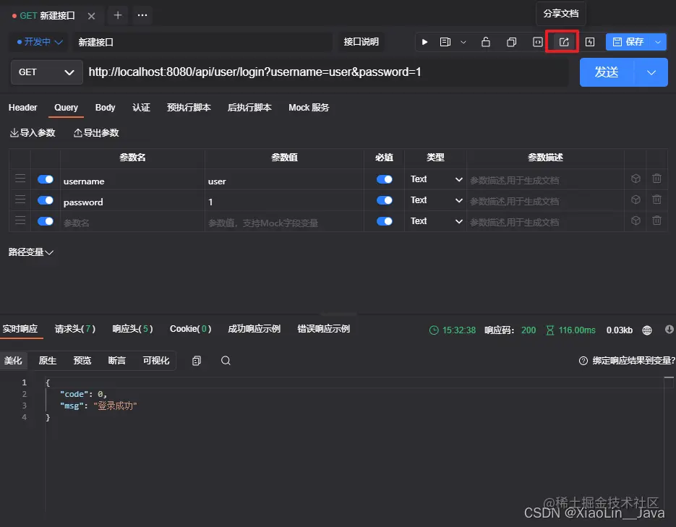
Task: Click the download response icon
Action: click(x=669, y=330)
